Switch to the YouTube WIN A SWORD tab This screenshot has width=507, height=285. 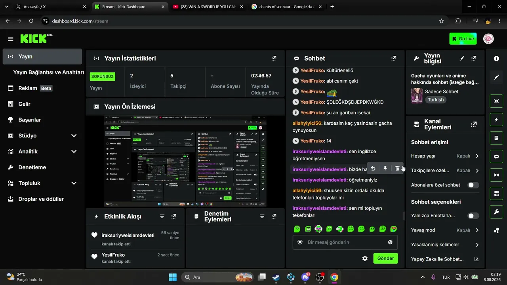pos(208,7)
